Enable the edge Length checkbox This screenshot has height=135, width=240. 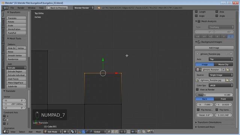click(196, 12)
